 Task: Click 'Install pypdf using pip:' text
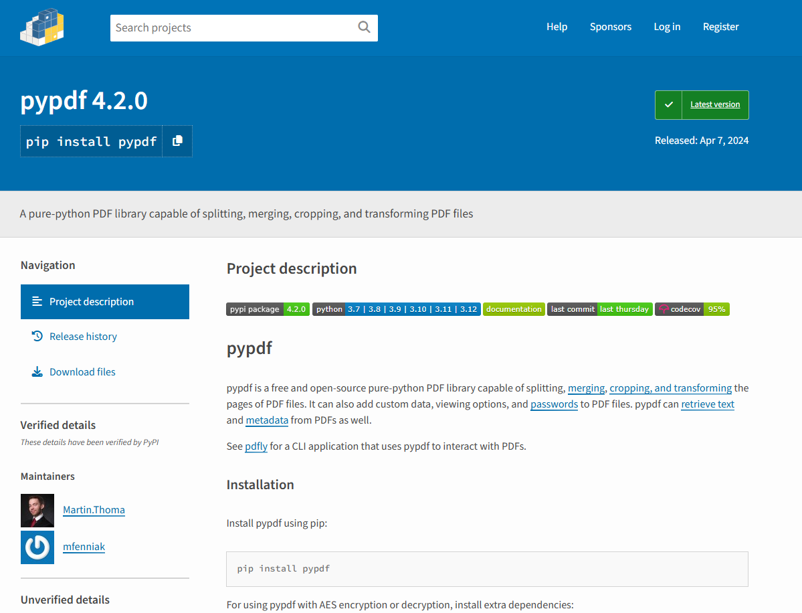(277, 523)
